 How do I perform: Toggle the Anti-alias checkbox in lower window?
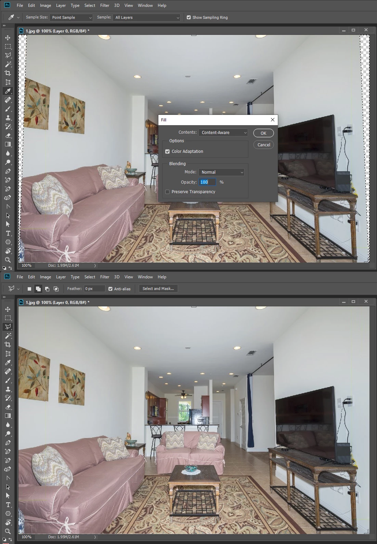(110, 289)
